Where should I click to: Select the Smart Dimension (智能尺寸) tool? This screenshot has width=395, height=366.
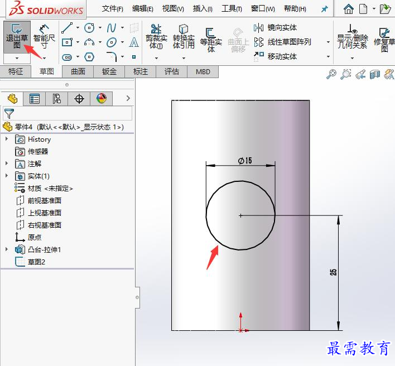[x=44, y=37]
